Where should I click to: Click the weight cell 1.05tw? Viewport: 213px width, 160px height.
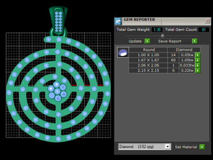point(187,60)
